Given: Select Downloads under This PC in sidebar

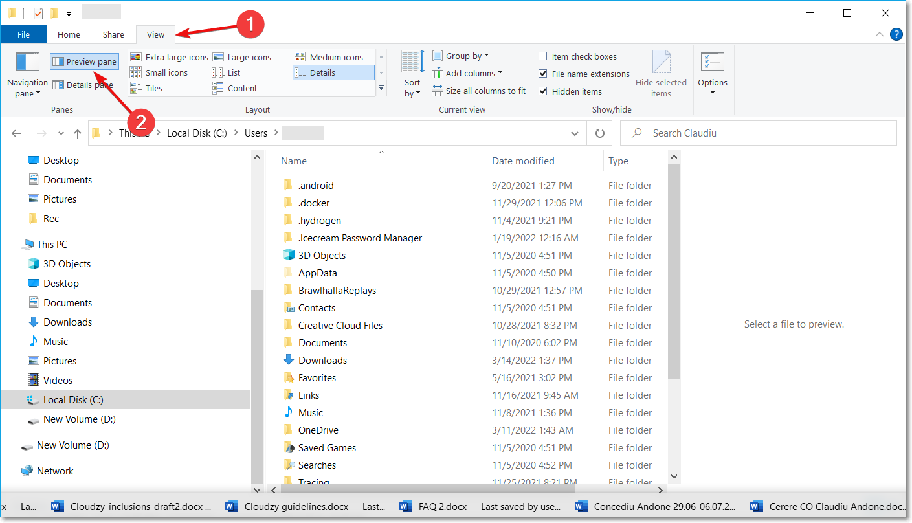Looking at the screenshot, I should tap(67, 322).
